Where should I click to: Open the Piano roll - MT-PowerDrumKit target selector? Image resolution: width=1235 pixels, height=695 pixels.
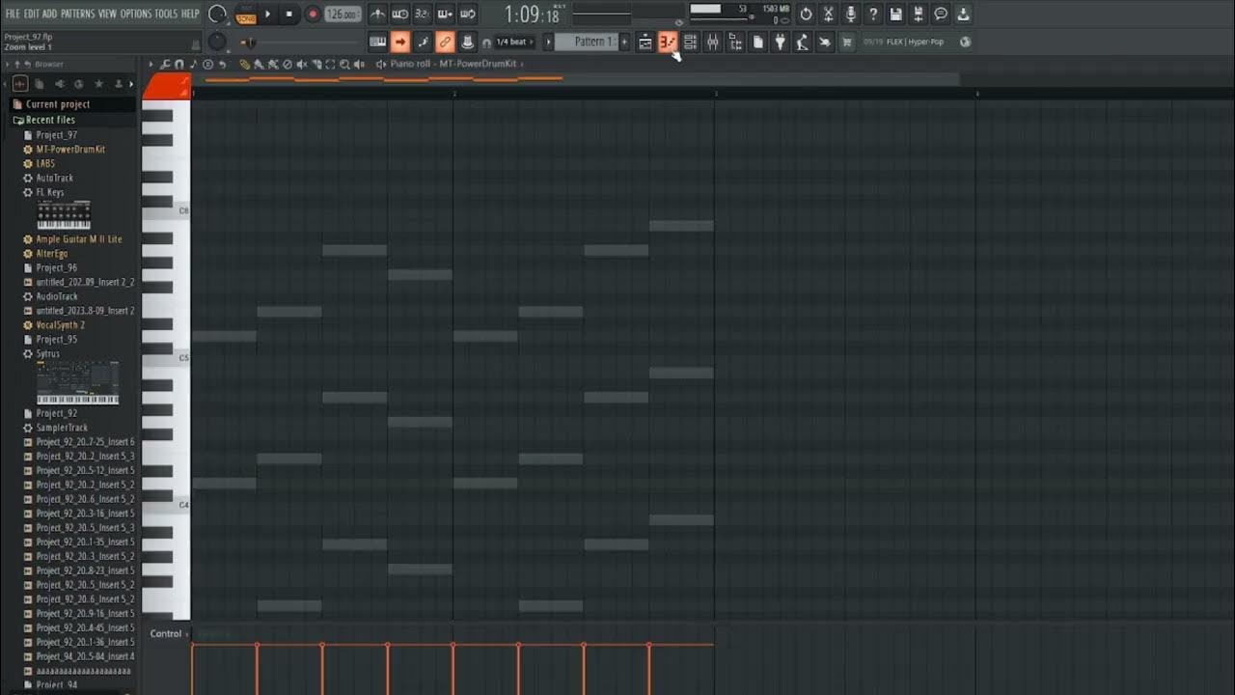[x=453, y=64]
